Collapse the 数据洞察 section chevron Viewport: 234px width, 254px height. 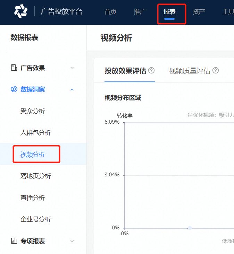(72, 89)
